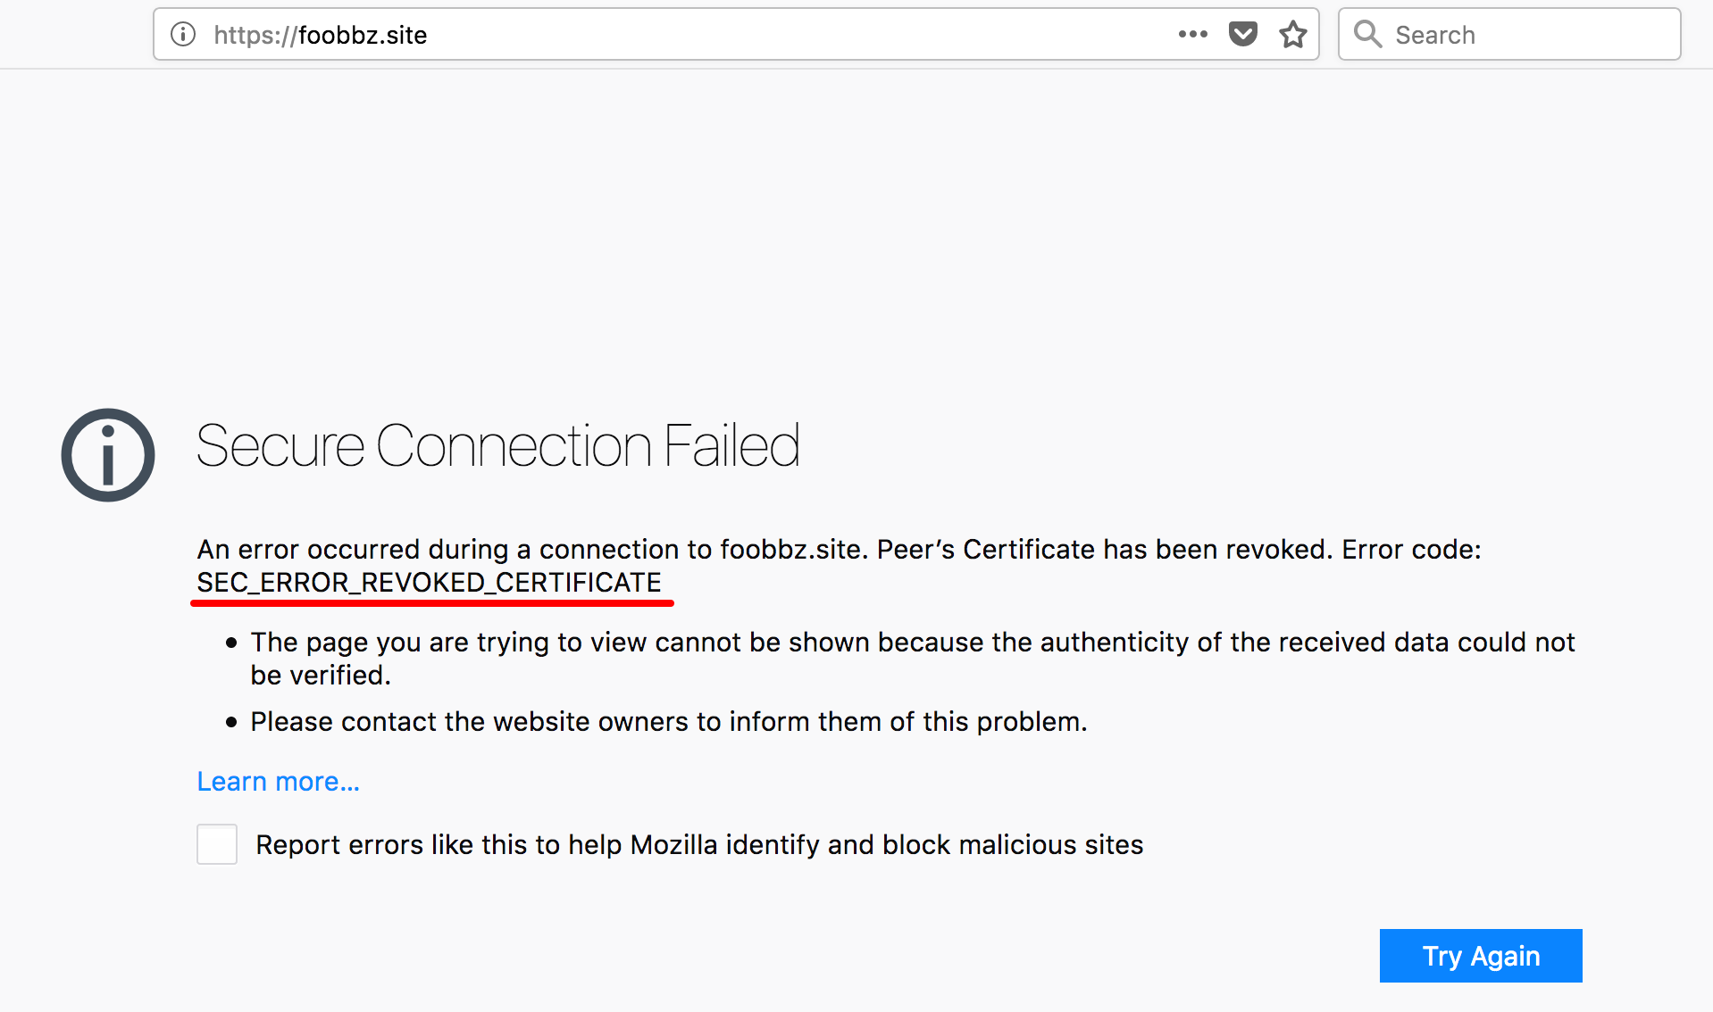
Task: Click the Secure Connection Failed heading
Action: [x=497, y=445]
